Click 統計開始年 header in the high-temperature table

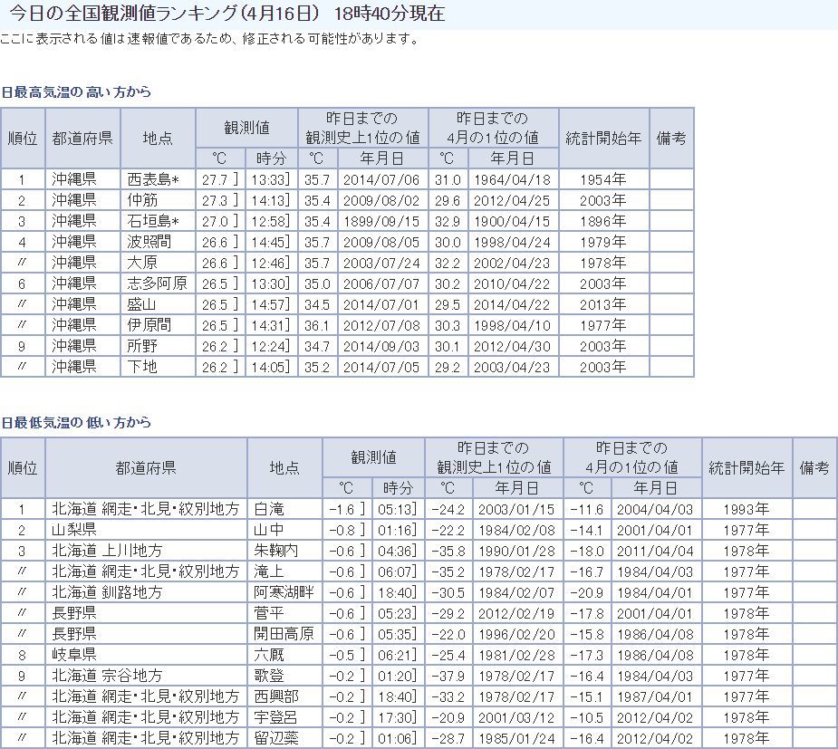603,138
